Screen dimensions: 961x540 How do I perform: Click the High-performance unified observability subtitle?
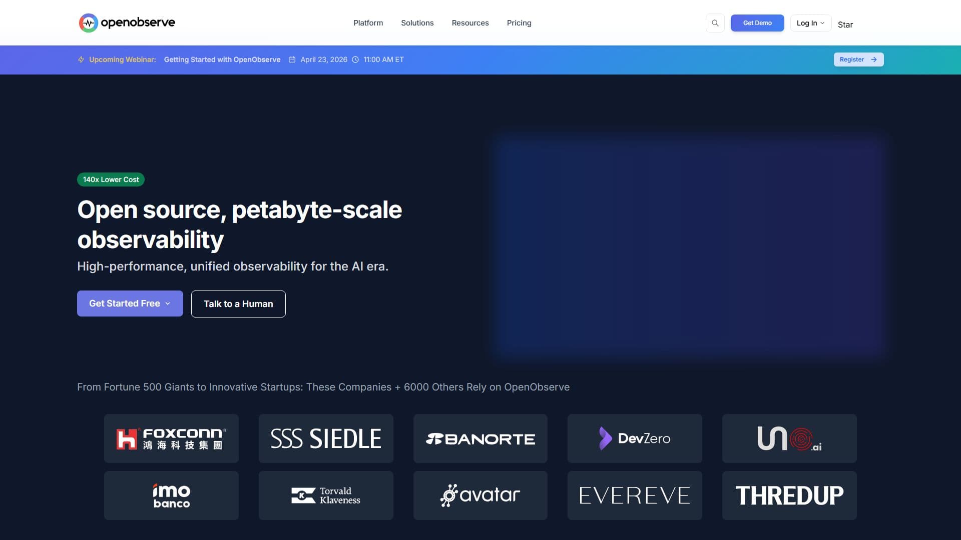click(233, 266)
